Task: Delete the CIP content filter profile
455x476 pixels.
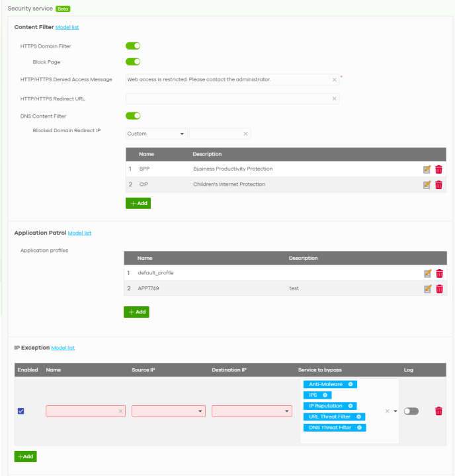Action: [x=438, y=185]
